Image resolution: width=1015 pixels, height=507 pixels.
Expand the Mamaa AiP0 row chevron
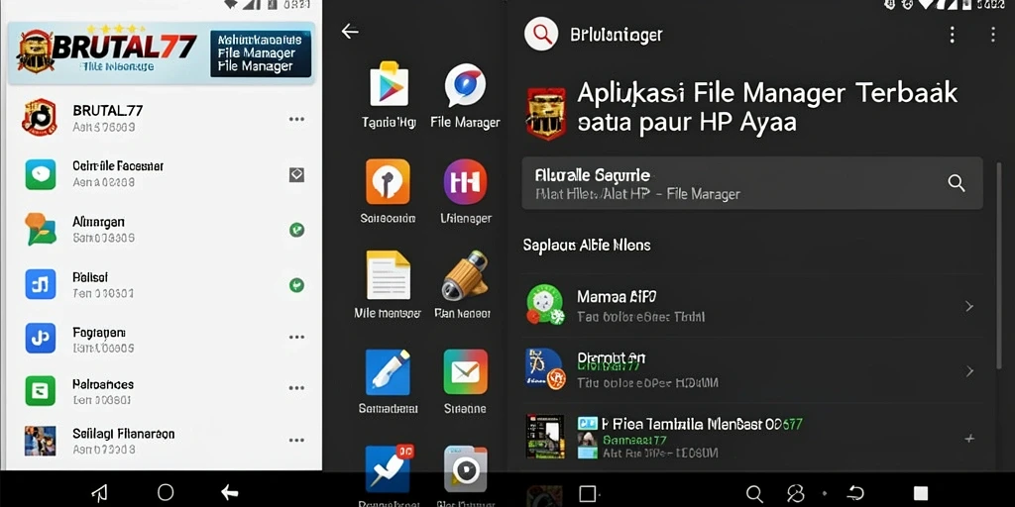tap(969, 306)
